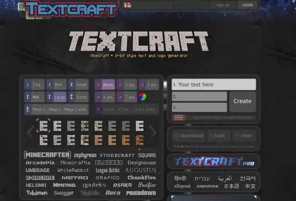This screenshot has width=296, height=201.
Task: Choose the ChunkFive font
Action: 141,178
